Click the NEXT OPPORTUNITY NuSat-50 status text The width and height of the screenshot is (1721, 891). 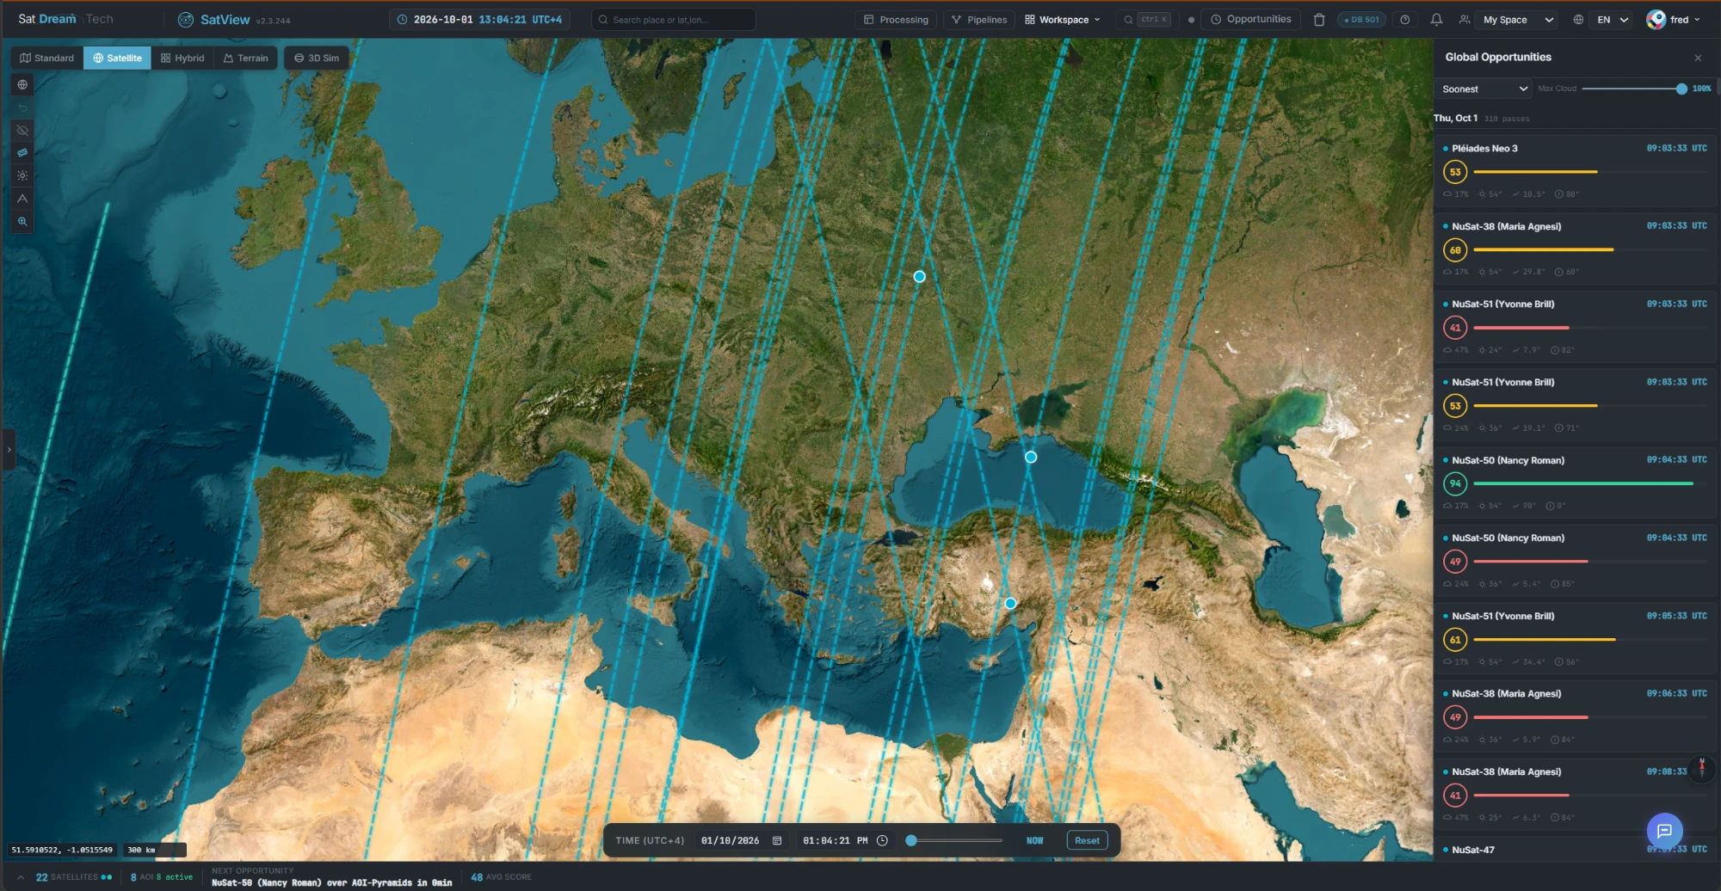click(x=331, y=876)
